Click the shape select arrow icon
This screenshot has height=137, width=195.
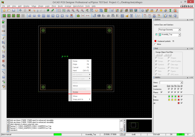[x=44, y=16]
